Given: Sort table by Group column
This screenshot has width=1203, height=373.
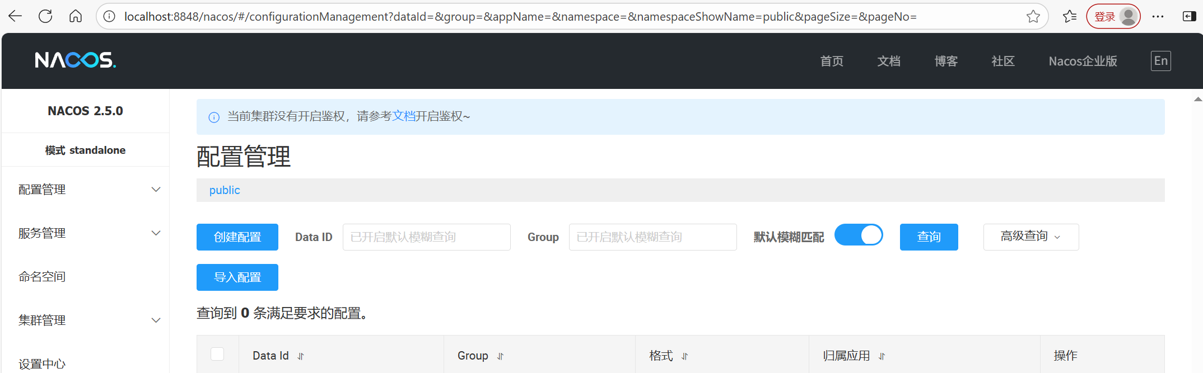Looking at the screenshot, I should pos(501,356).
